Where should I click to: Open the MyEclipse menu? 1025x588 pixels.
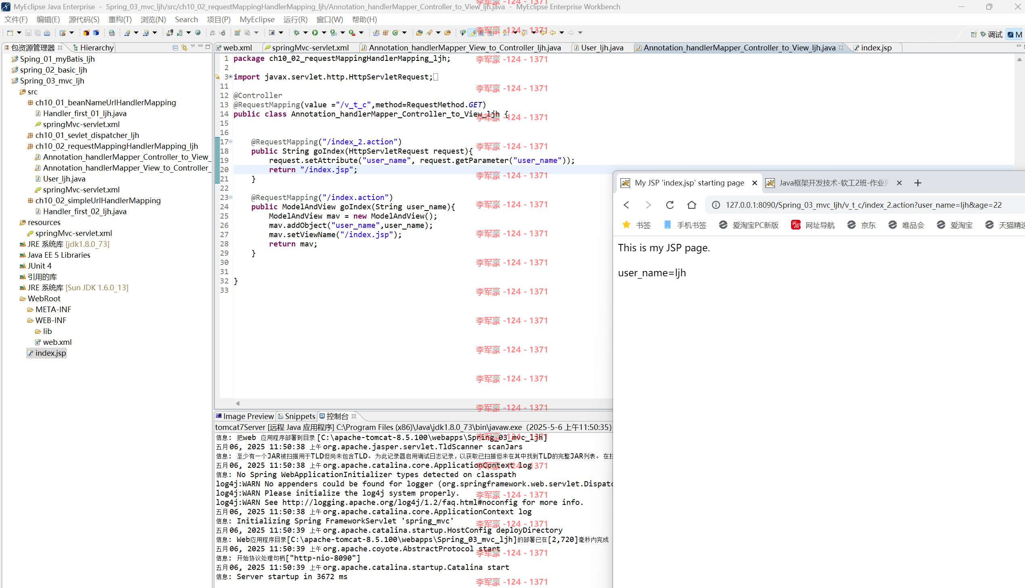257,19
